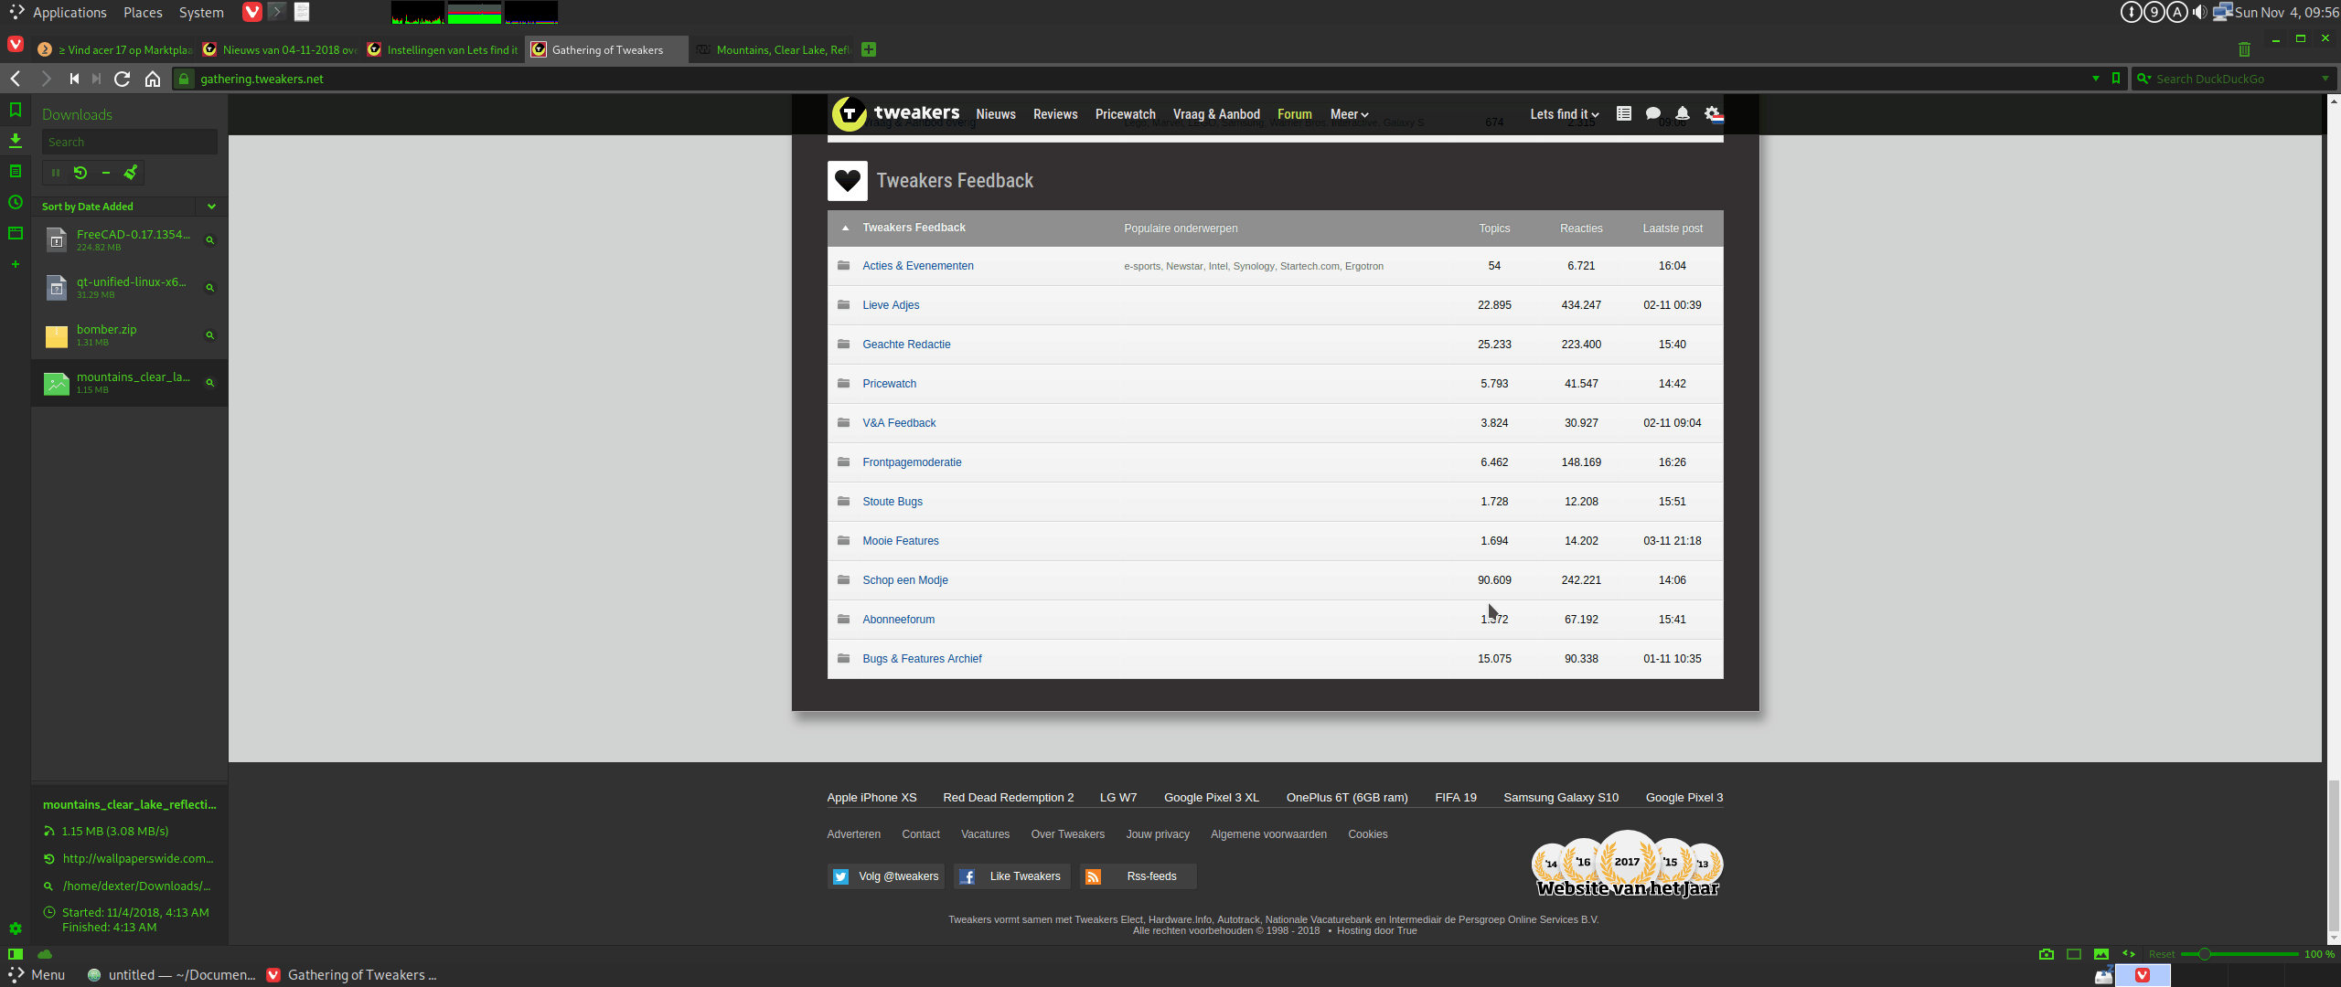Image resolution: width=2341 pixels, height=987 pixels.
Task: Open the Bookmarks side panel
Action: click(16, 110)
